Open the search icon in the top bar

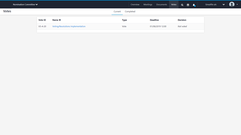coord(182,5)
